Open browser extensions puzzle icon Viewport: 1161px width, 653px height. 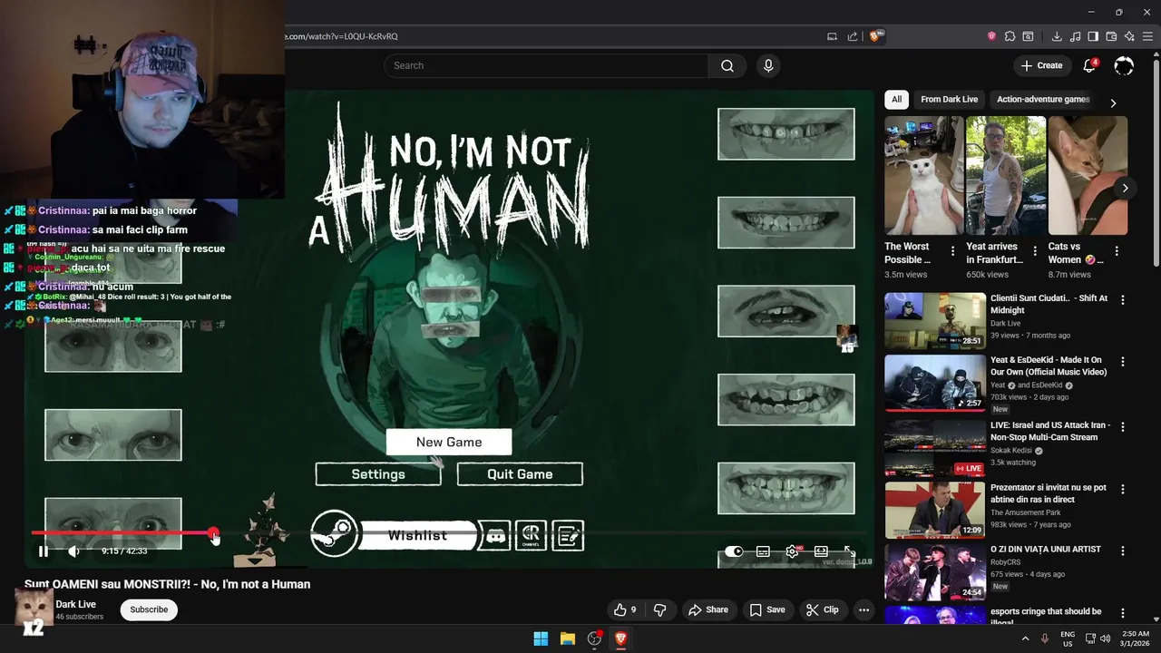coord(1010,36)
